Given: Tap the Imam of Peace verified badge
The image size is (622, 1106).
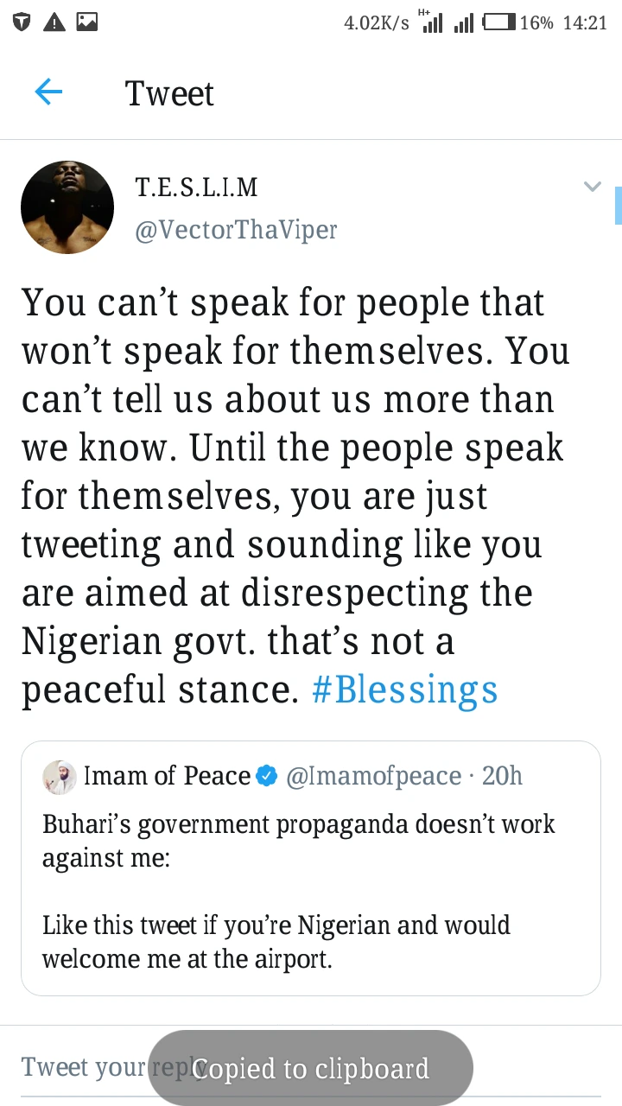Looking at the screenshot, I should pos(267,777).
